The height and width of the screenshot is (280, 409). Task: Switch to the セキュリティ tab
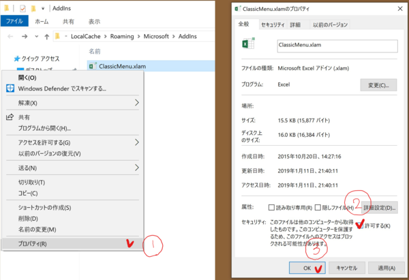[273, 25]
